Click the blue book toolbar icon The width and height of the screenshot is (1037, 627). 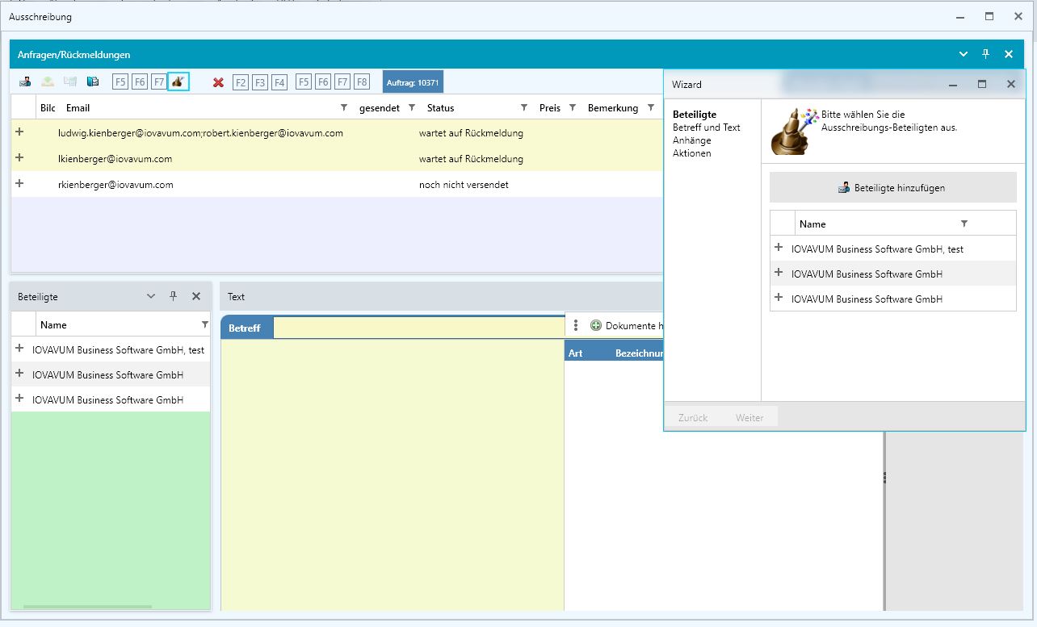click(93, 82)
